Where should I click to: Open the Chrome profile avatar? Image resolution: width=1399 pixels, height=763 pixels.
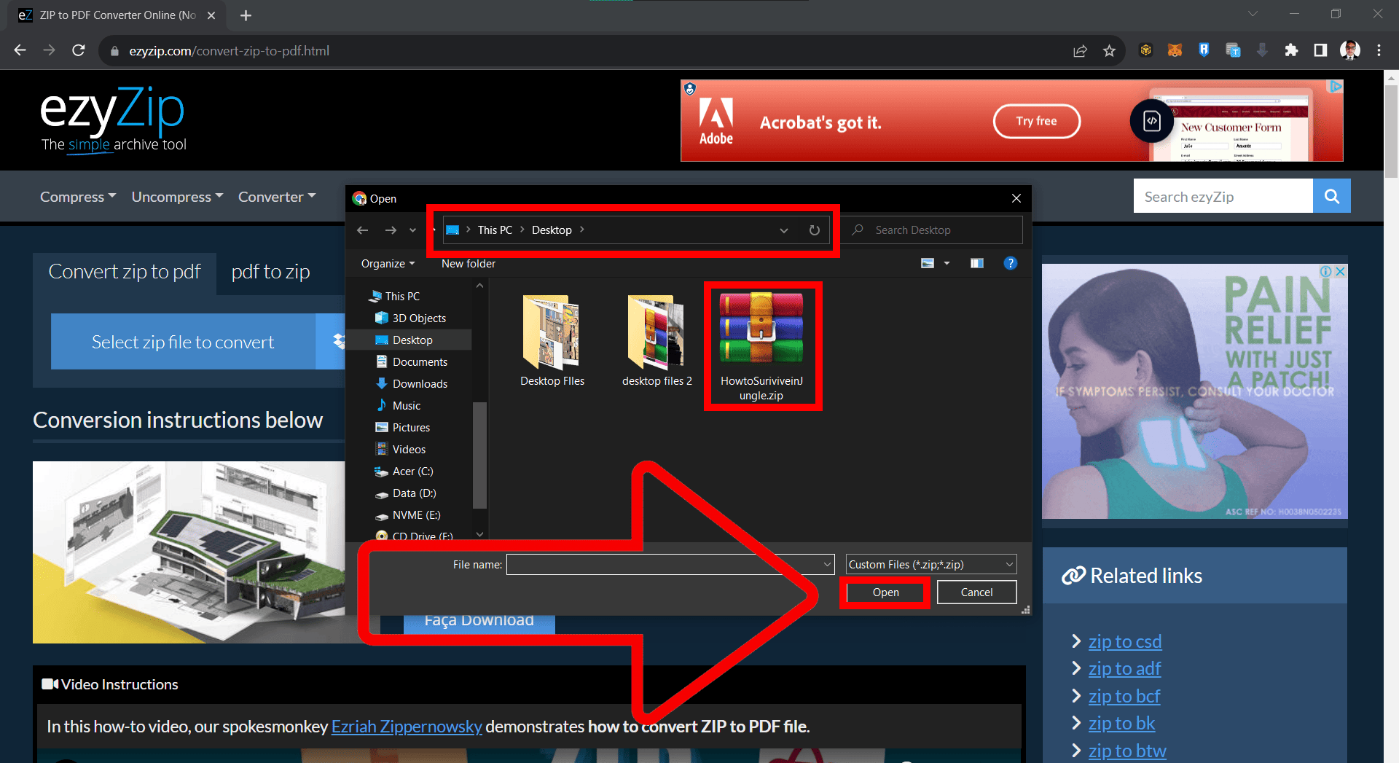pos(1349,50)
